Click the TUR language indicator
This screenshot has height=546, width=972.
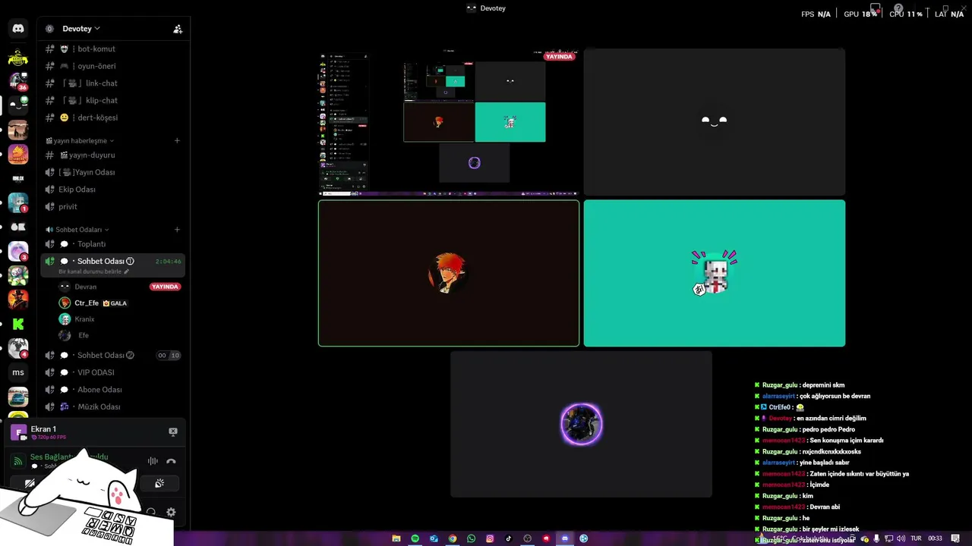pos(916,538)
